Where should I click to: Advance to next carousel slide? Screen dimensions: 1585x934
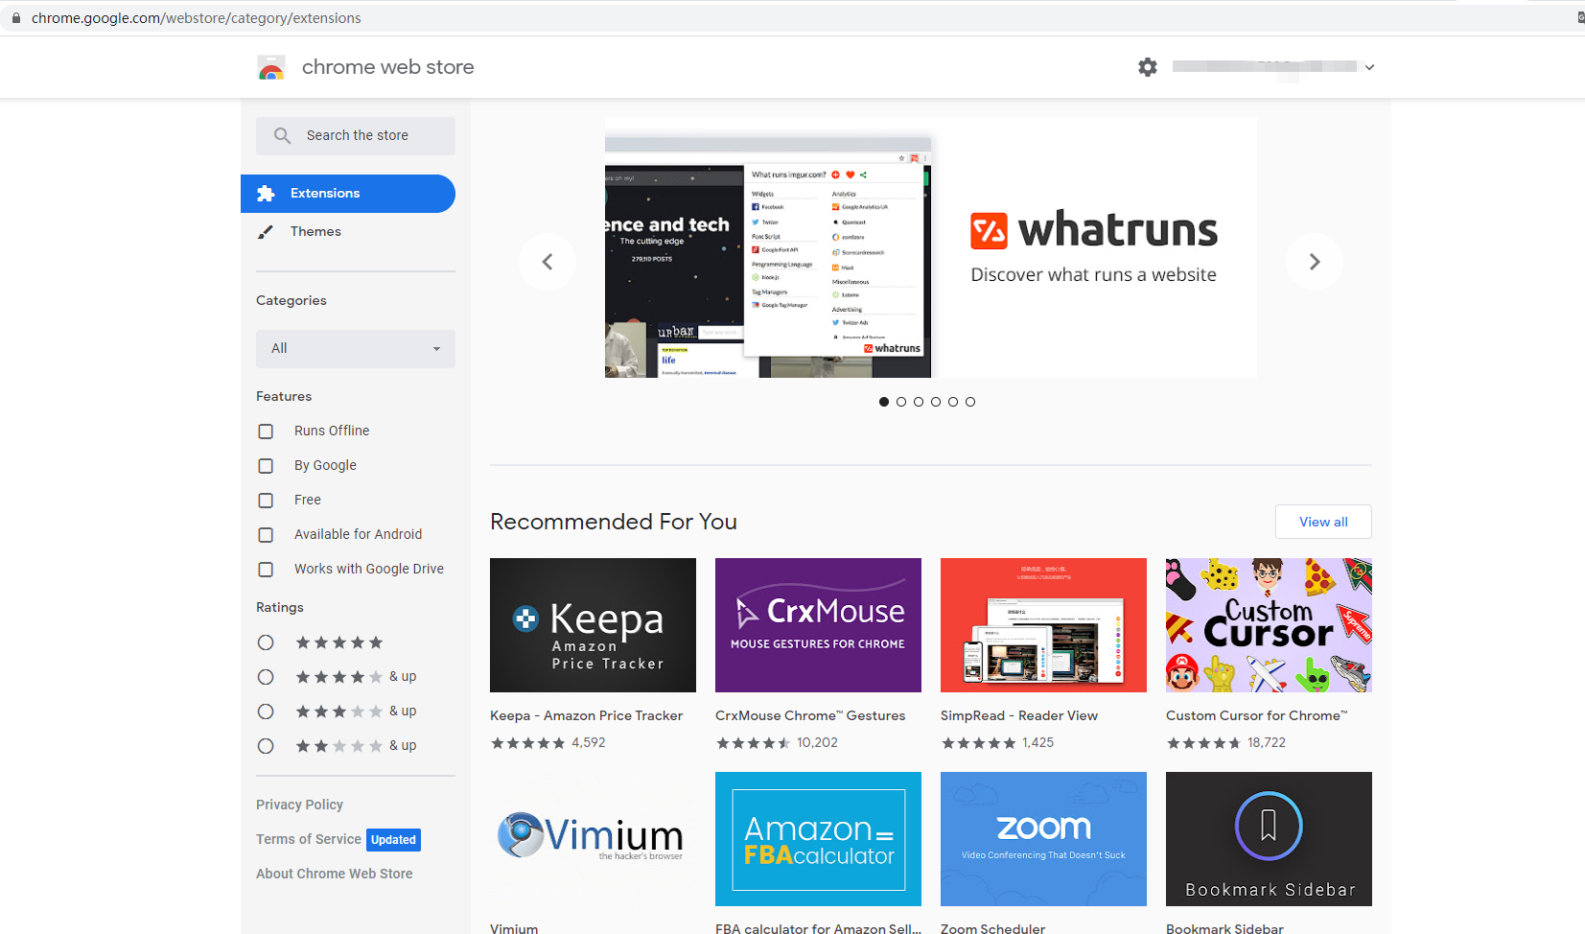point(1315,262)
